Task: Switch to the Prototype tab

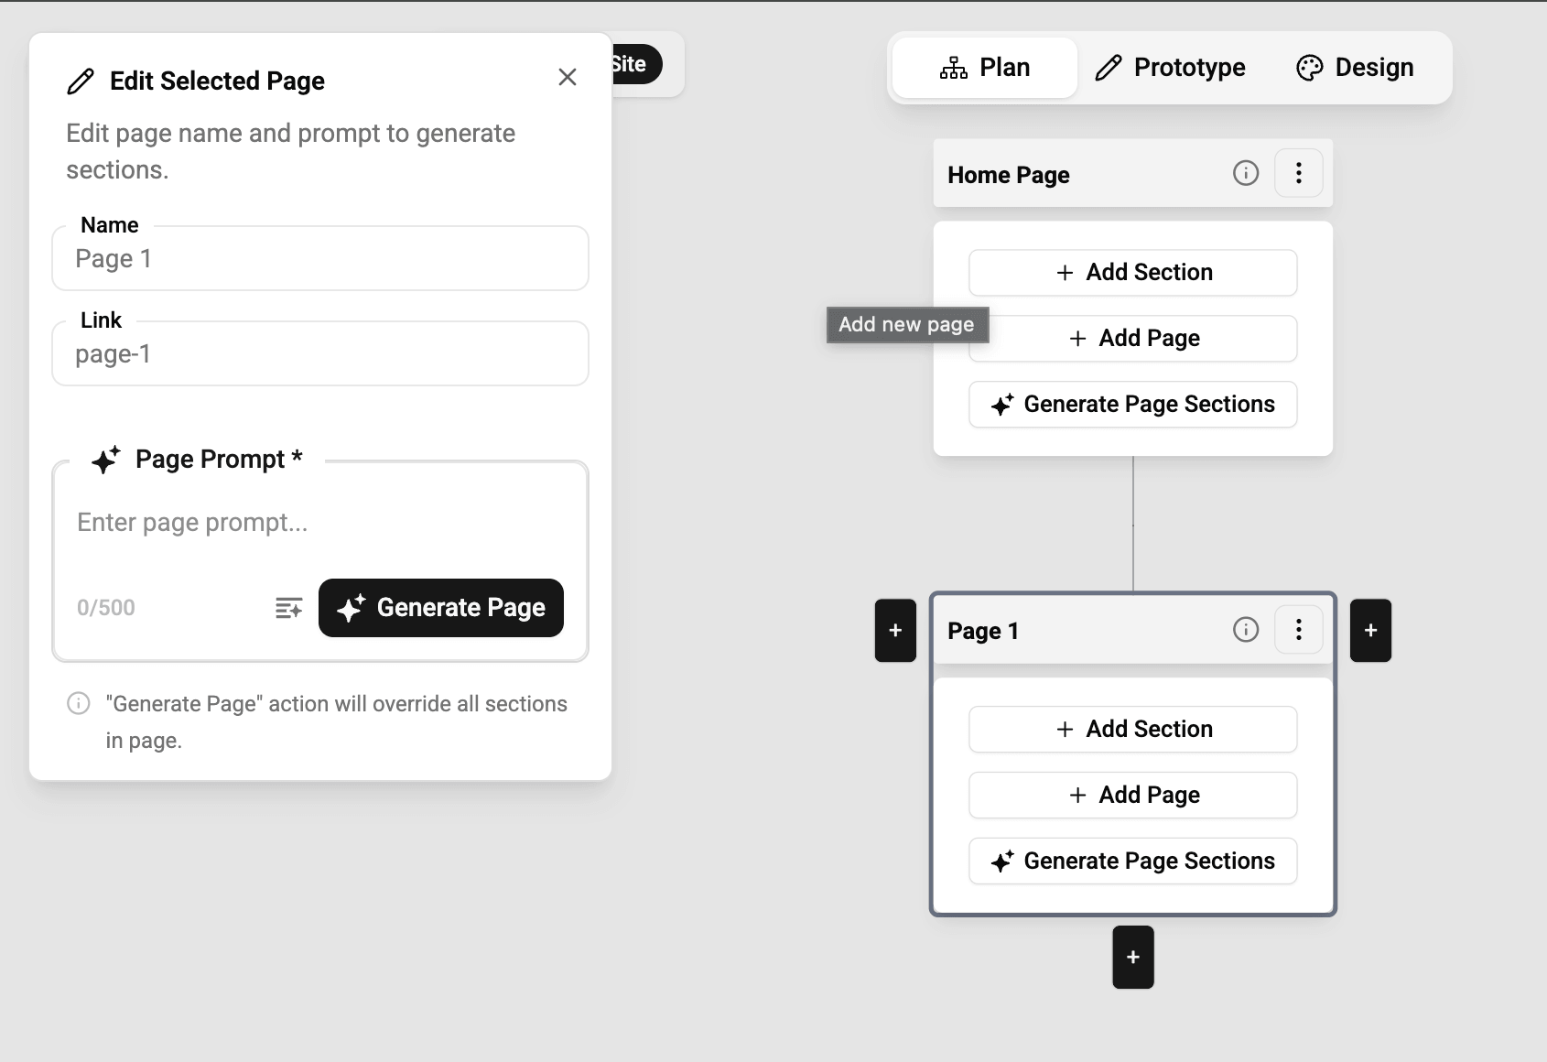Action: pyautogui.click(x=1171, y=68)
